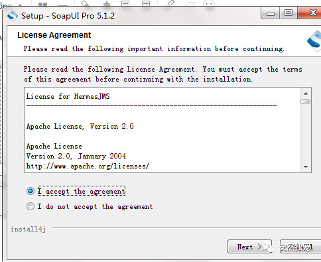The width and height of the screenshot is (321, 262).
Task: Click the Cancel button next to Next
Action: (300, 247)
